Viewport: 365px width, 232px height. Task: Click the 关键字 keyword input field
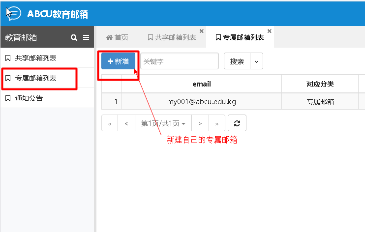click(179, 61)
